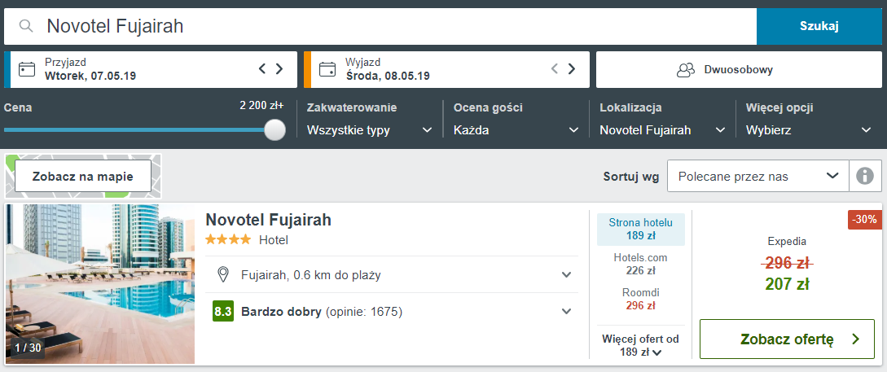Click the Wyjazd Środa, 08.05.19 date field

tap(447, 70)
